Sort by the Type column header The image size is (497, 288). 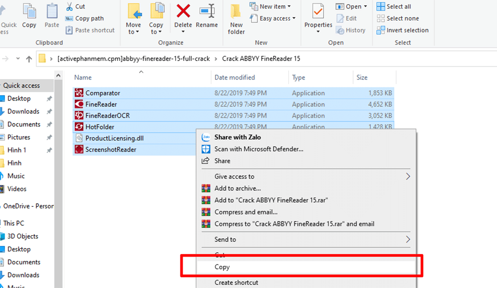click(298, 77)
